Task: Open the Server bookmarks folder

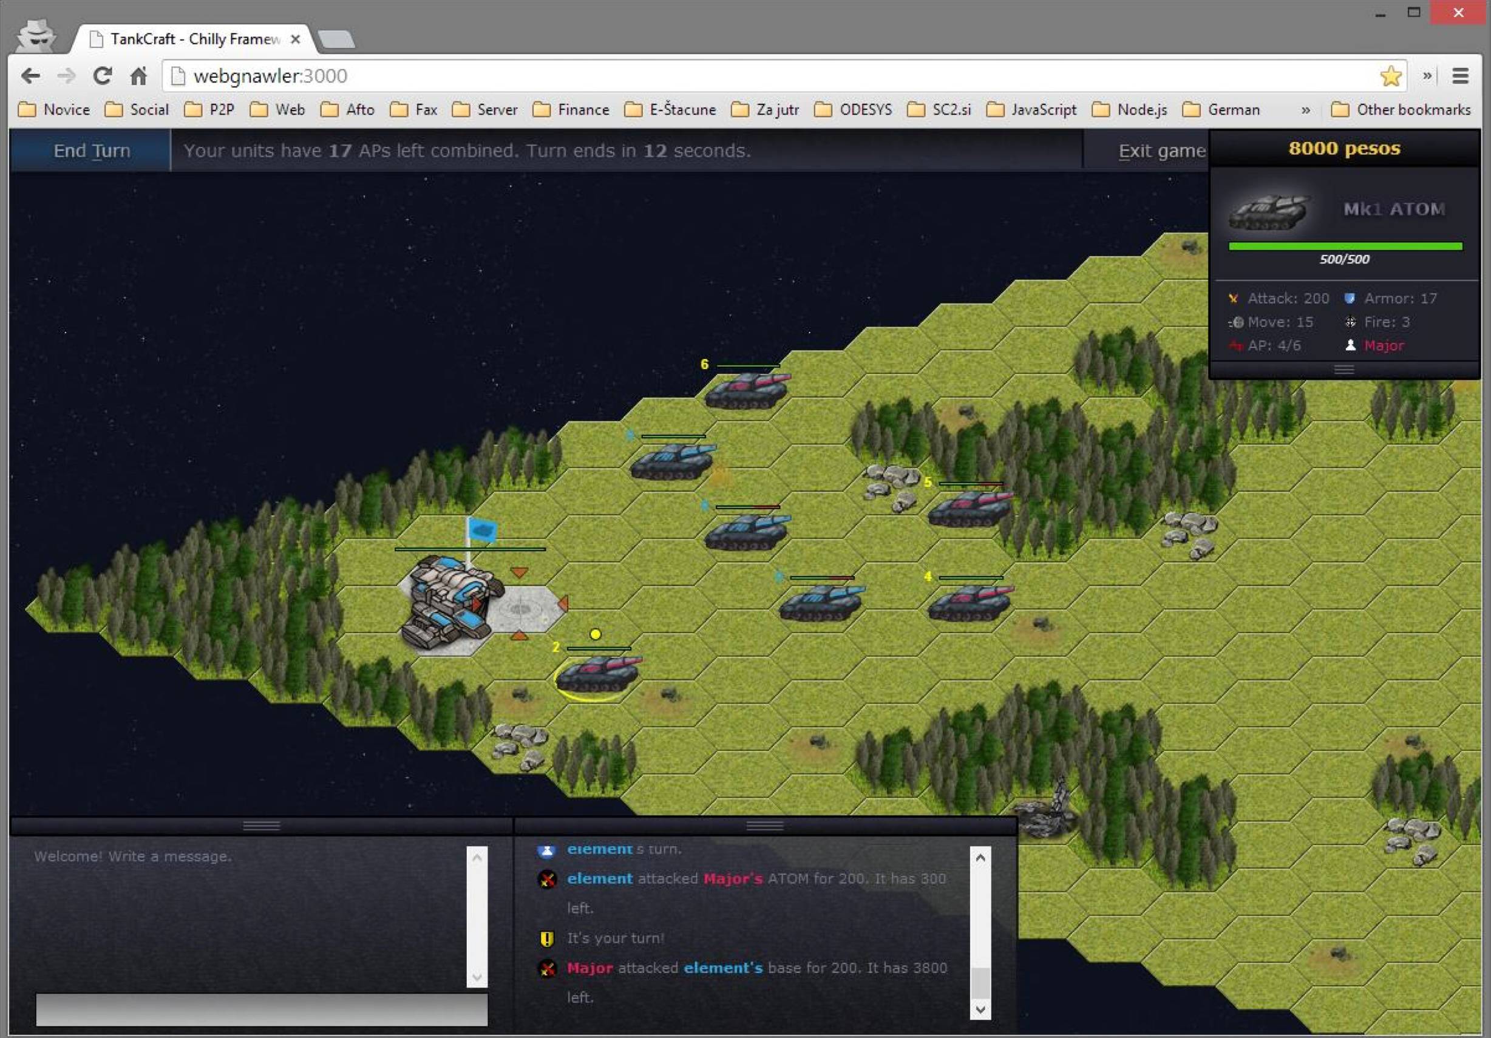Action: tap(484, 110)
